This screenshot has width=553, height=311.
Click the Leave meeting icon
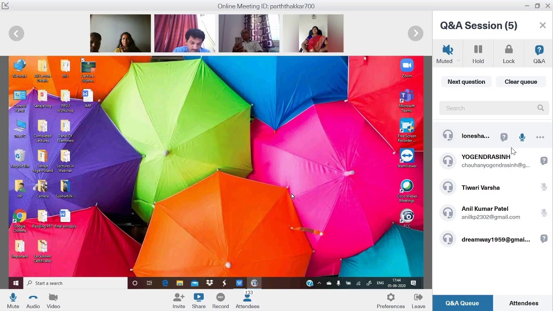(418, 298)
